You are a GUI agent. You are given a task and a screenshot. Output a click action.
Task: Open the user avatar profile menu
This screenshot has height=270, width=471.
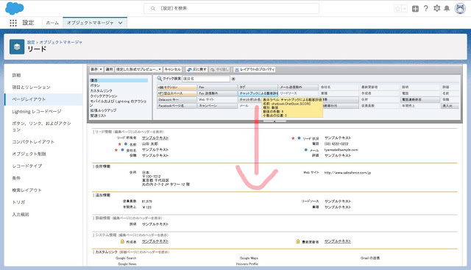(460, 8)
